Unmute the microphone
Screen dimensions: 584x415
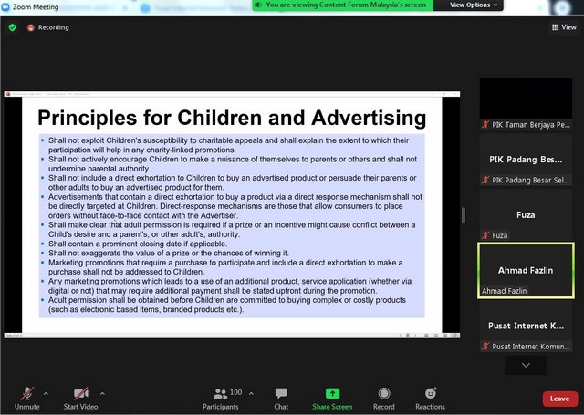tap(26, 397)
